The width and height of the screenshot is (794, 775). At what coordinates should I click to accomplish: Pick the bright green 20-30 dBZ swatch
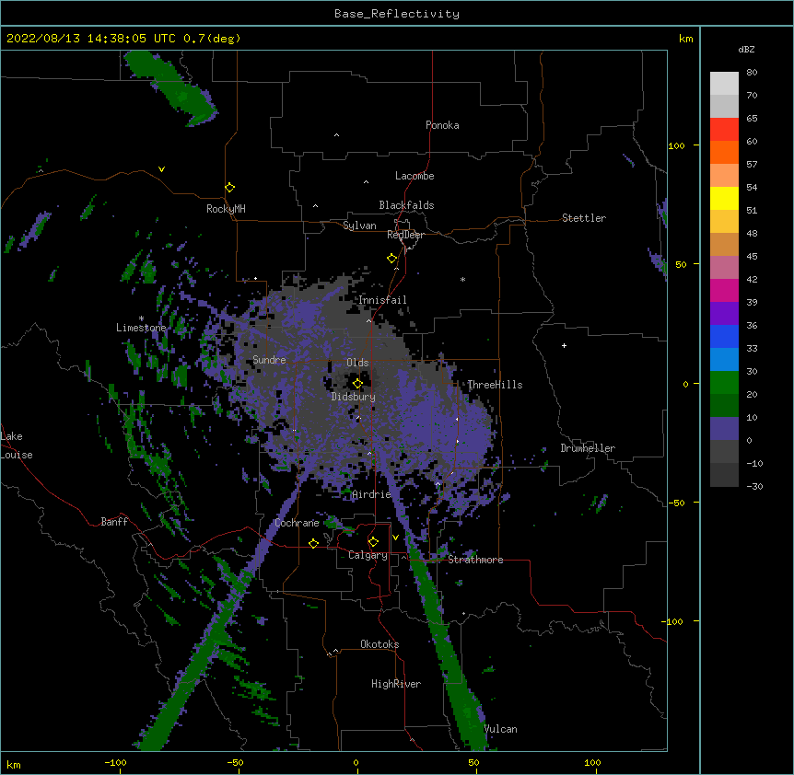tap(724, 383)
